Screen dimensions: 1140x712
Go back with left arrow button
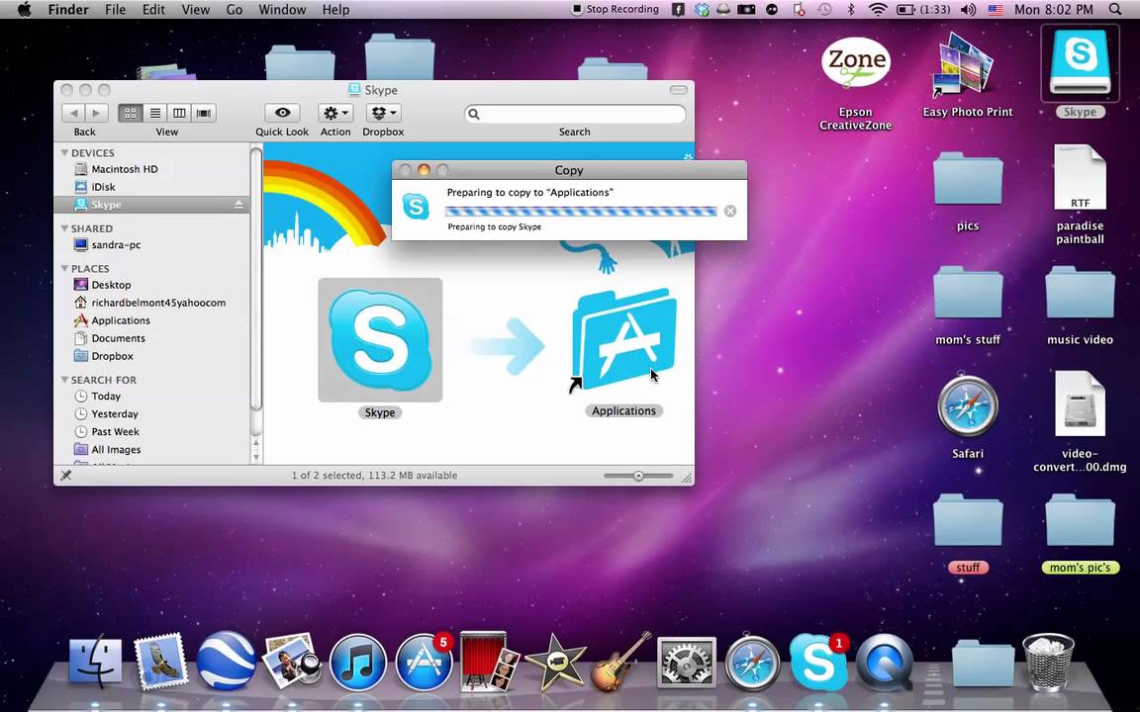73,113
